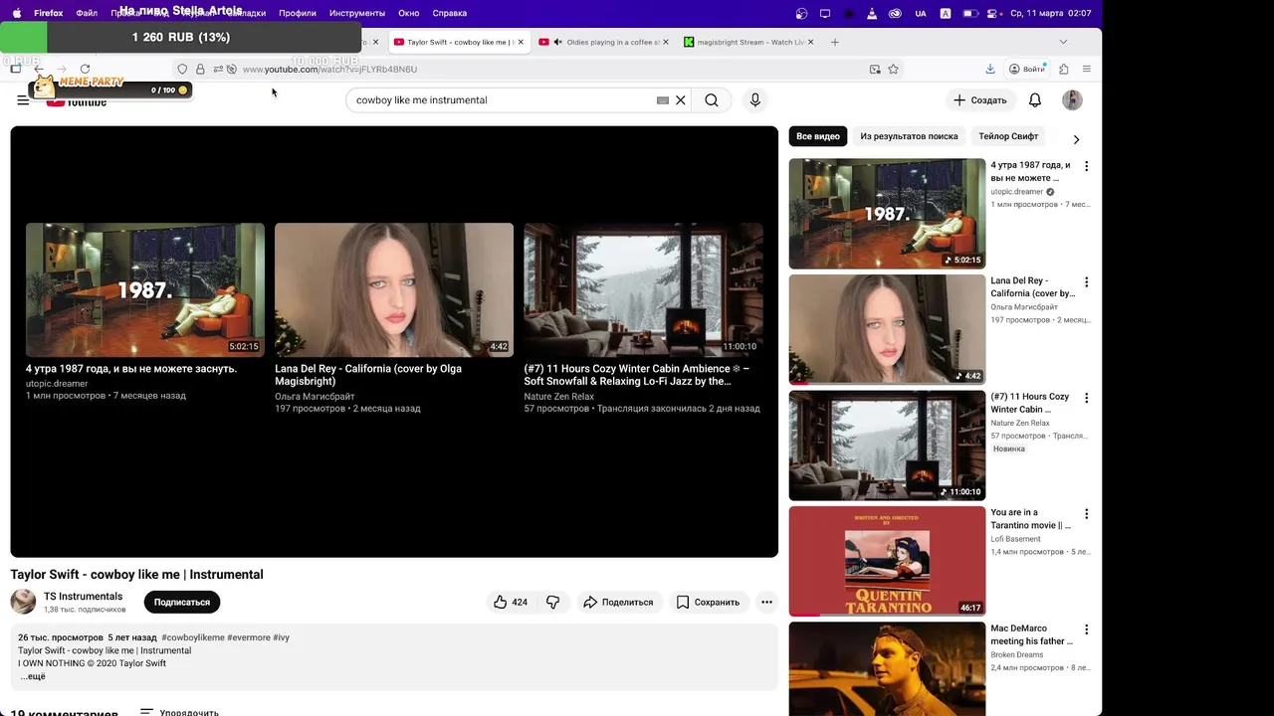
Task: Open sidebar thumbnail of Mac DeMarco video
Action: click(887, 668)
